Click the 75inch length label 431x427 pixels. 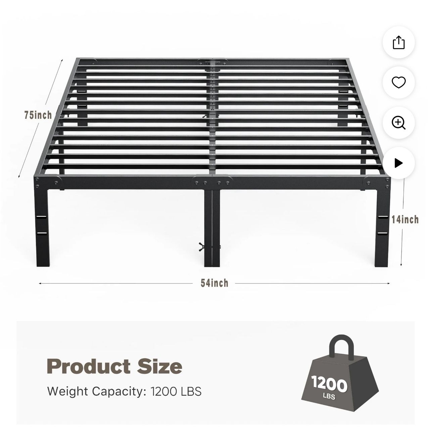(38, 115)
